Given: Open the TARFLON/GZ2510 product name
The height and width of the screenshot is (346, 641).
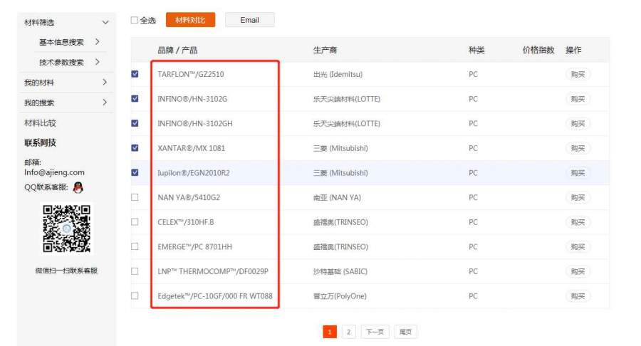Looking at the screenshot, I should (191, 74).
